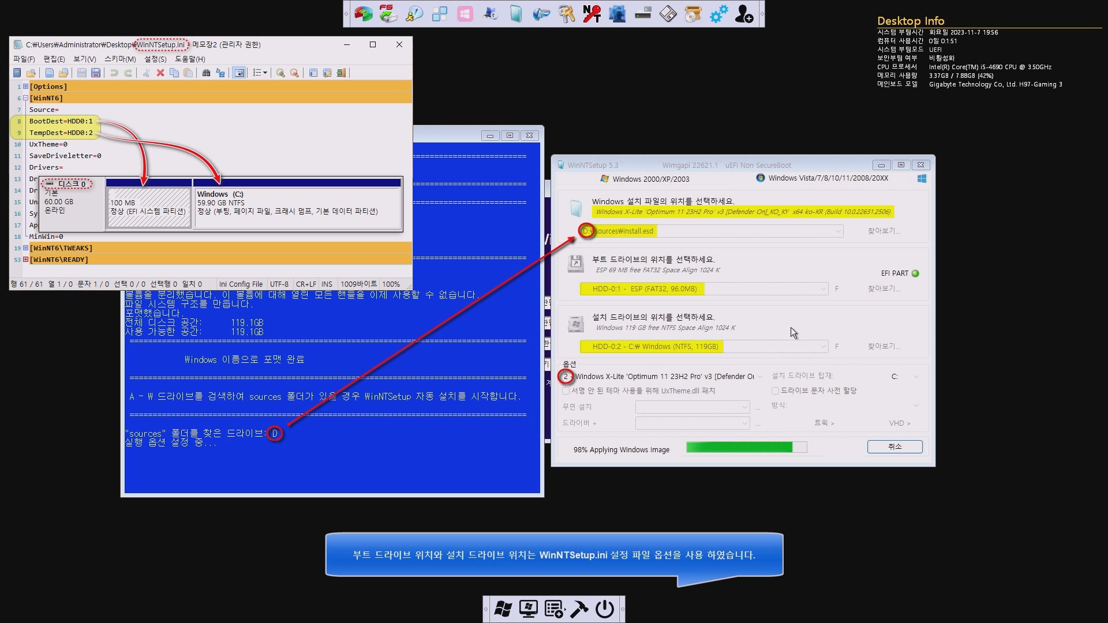Open boot drive HDD-0:1 ESP dropdown
Image resolution: width=1108 pixels, height=623 pixels.
[823, 289]
